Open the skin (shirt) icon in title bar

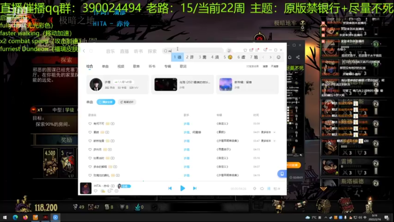245,50
